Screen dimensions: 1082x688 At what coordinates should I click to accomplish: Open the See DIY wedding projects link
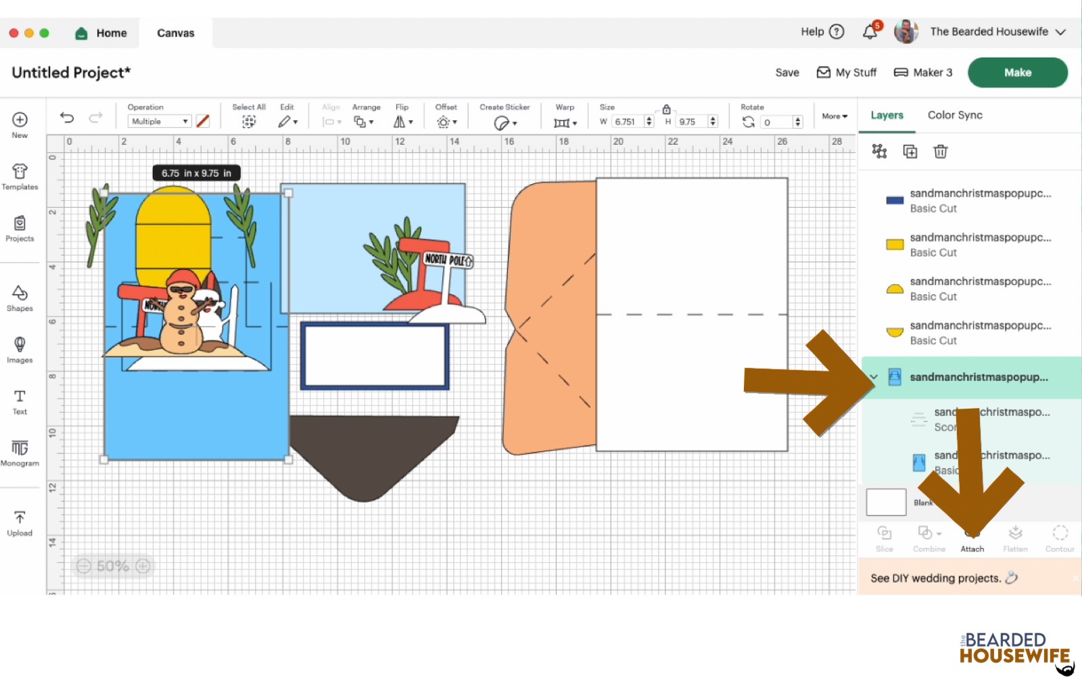tap(944, 578)
